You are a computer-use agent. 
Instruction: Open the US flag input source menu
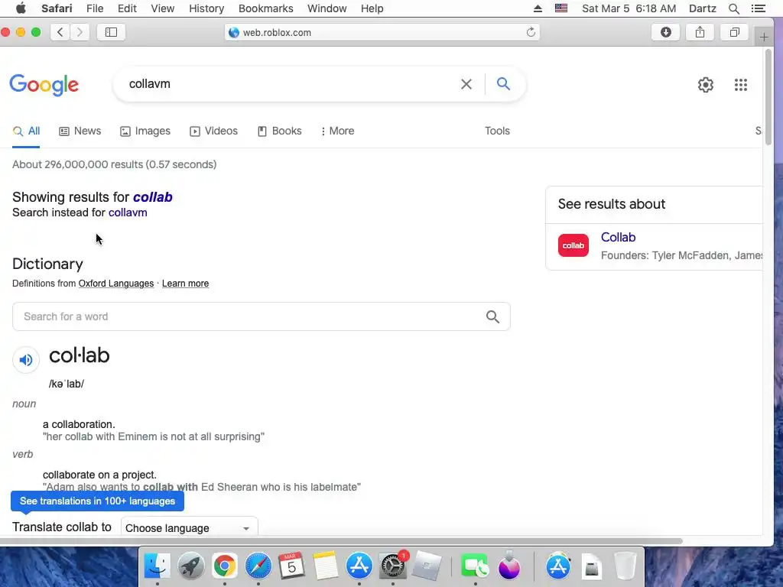[x=561, y=8]
